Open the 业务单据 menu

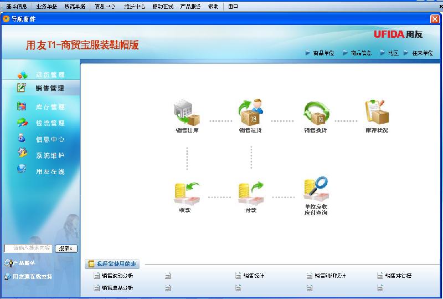tap(47, 6)
